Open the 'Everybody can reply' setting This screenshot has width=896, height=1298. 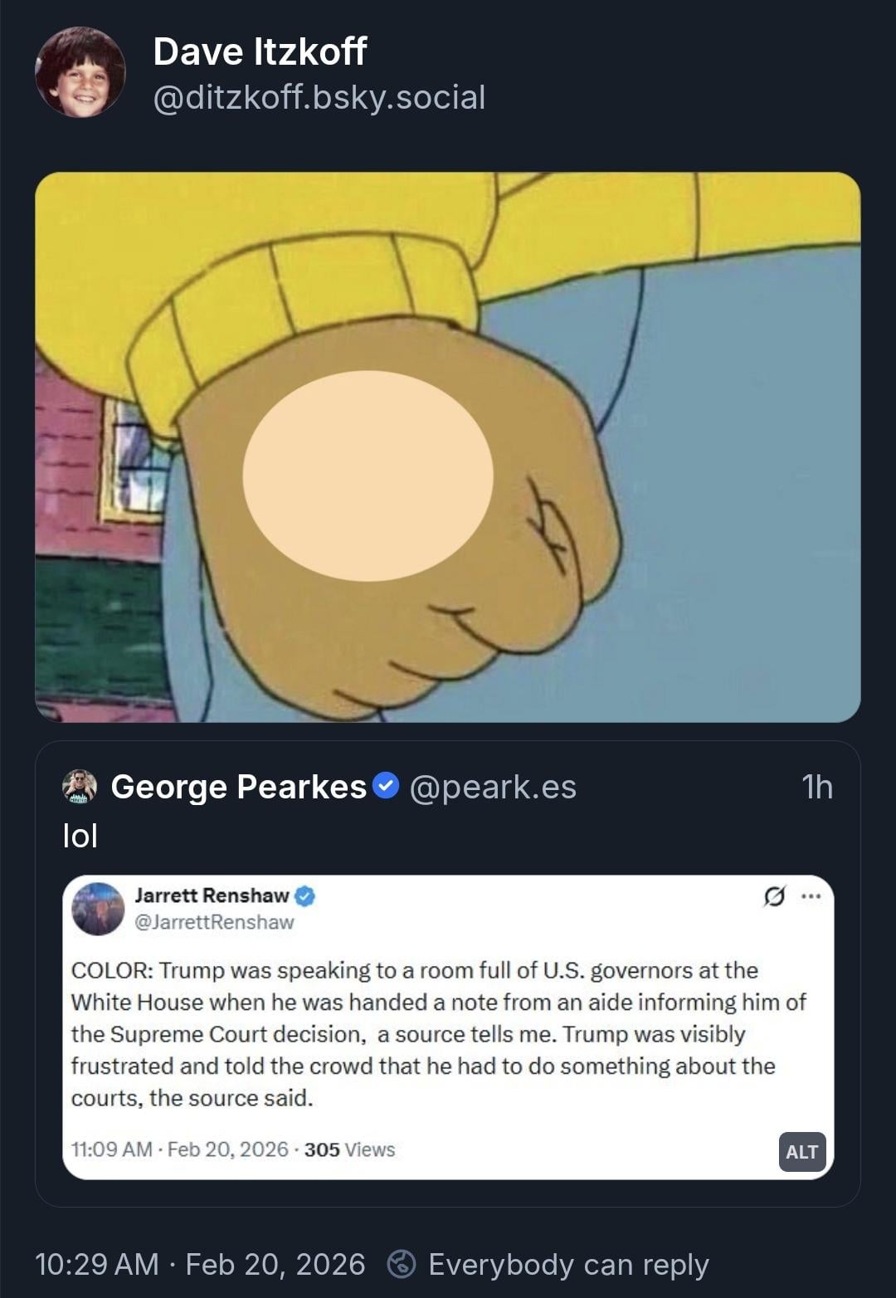(568, 1264)
